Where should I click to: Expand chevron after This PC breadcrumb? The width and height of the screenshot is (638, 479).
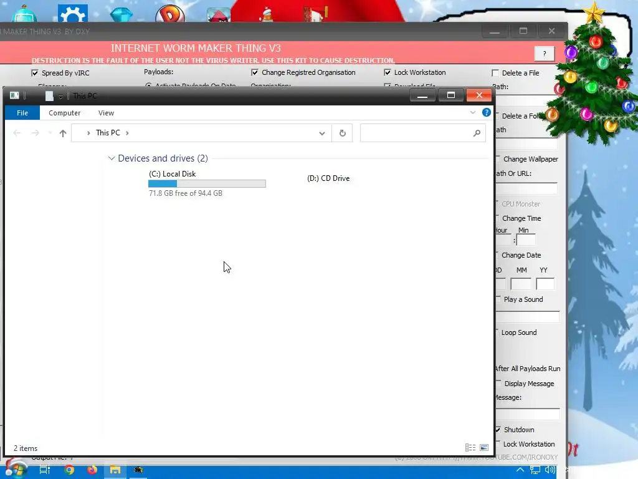[127, 133]
